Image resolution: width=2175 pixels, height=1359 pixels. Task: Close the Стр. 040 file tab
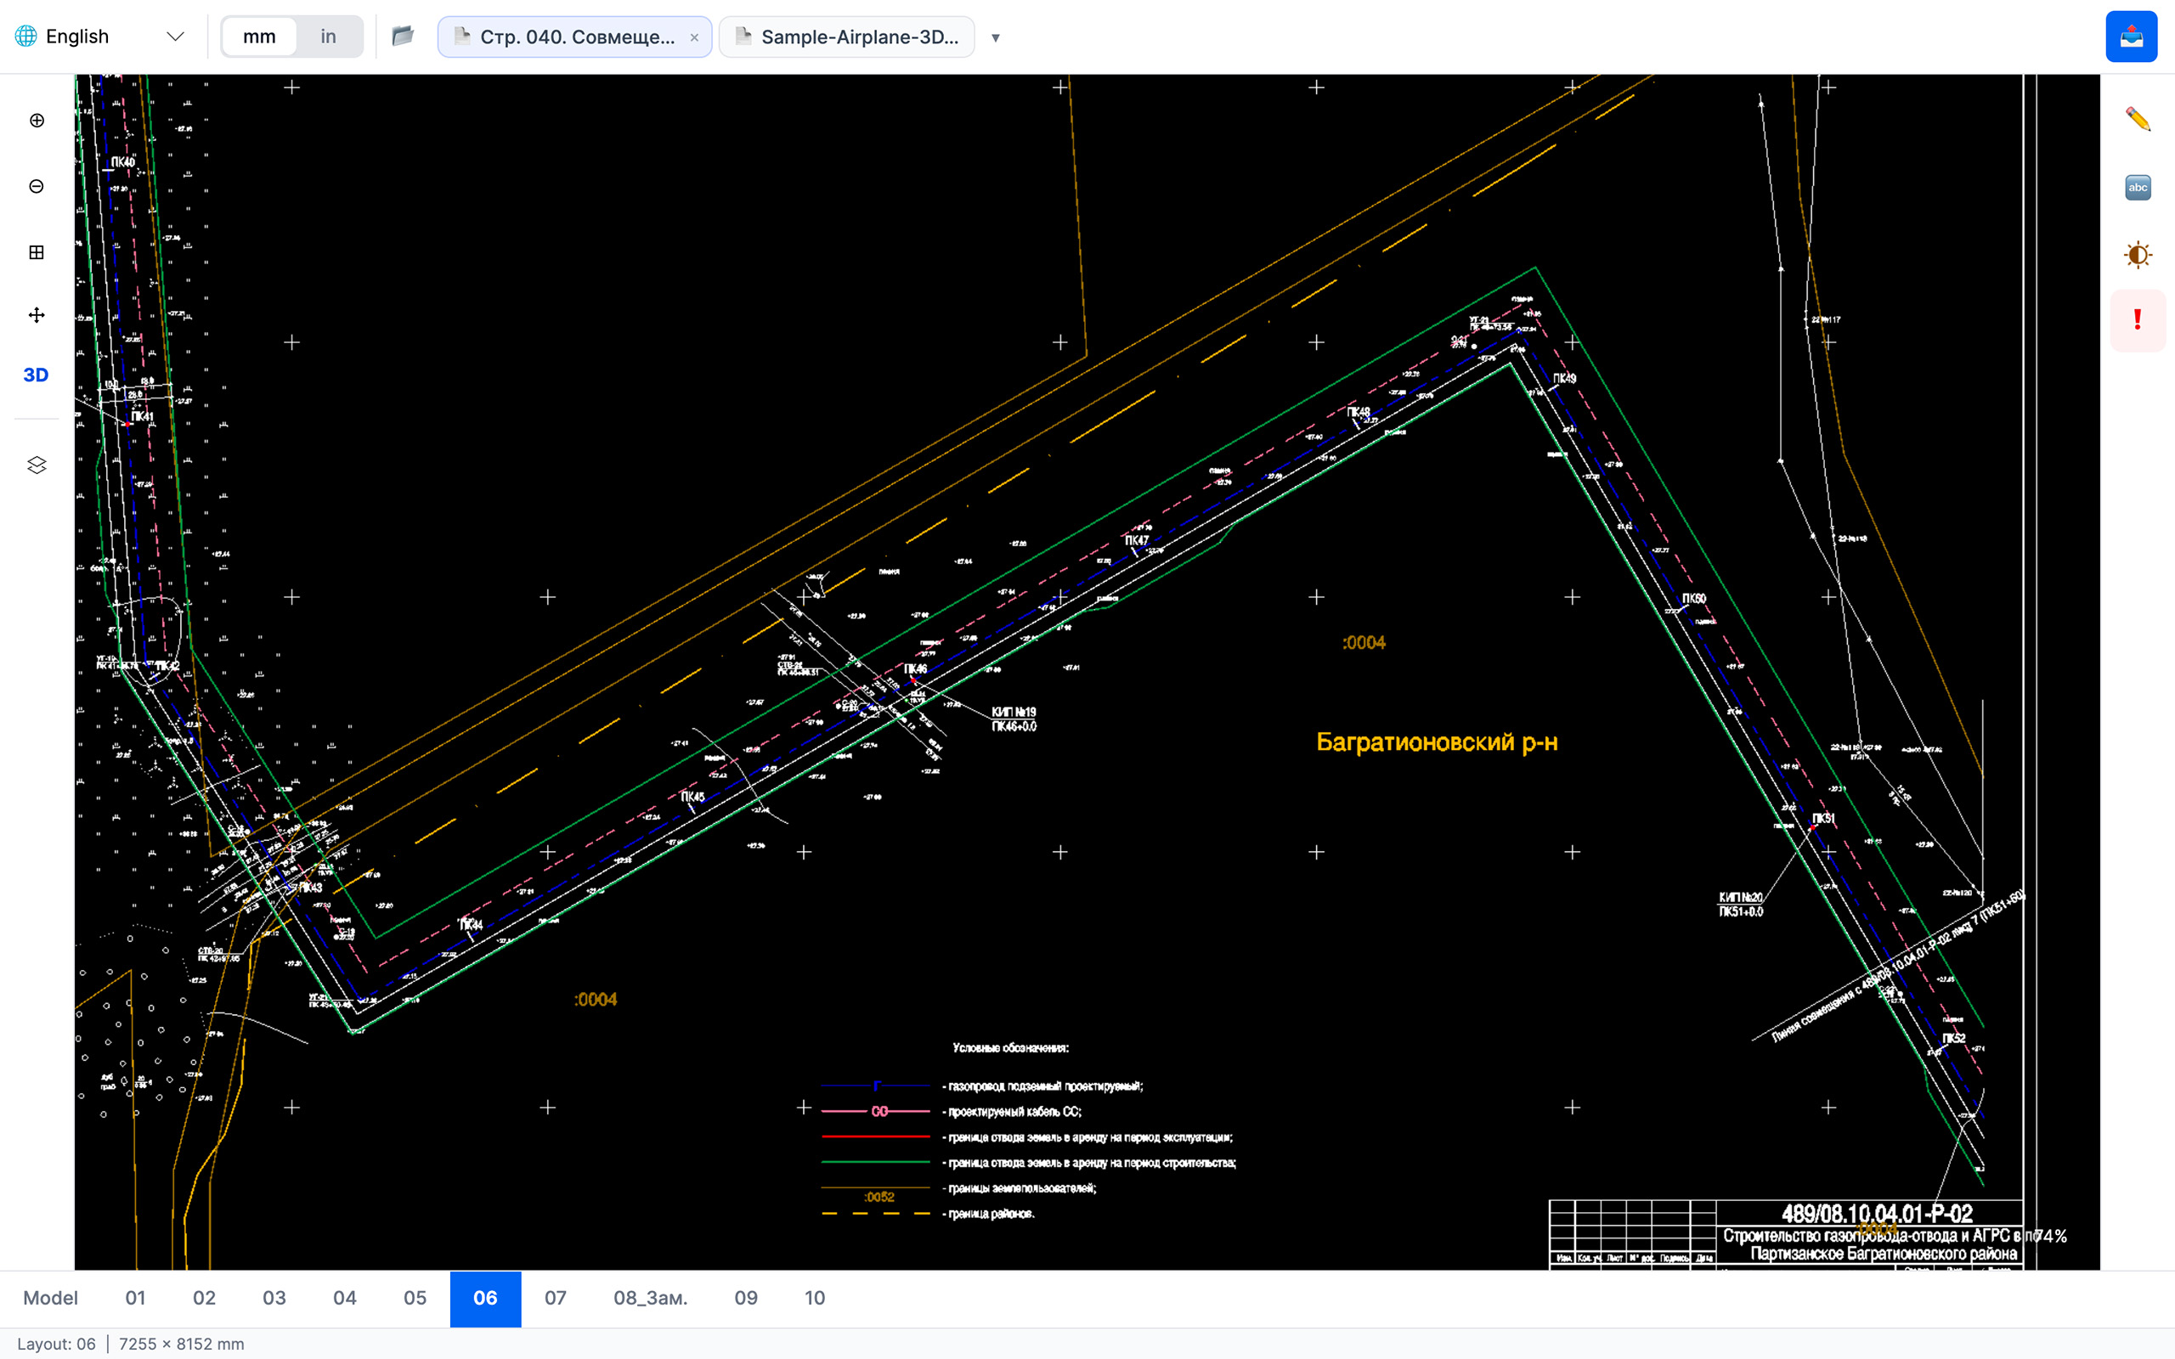(694, 37)
